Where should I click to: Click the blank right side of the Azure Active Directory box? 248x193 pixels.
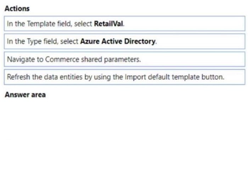[201, 41]
